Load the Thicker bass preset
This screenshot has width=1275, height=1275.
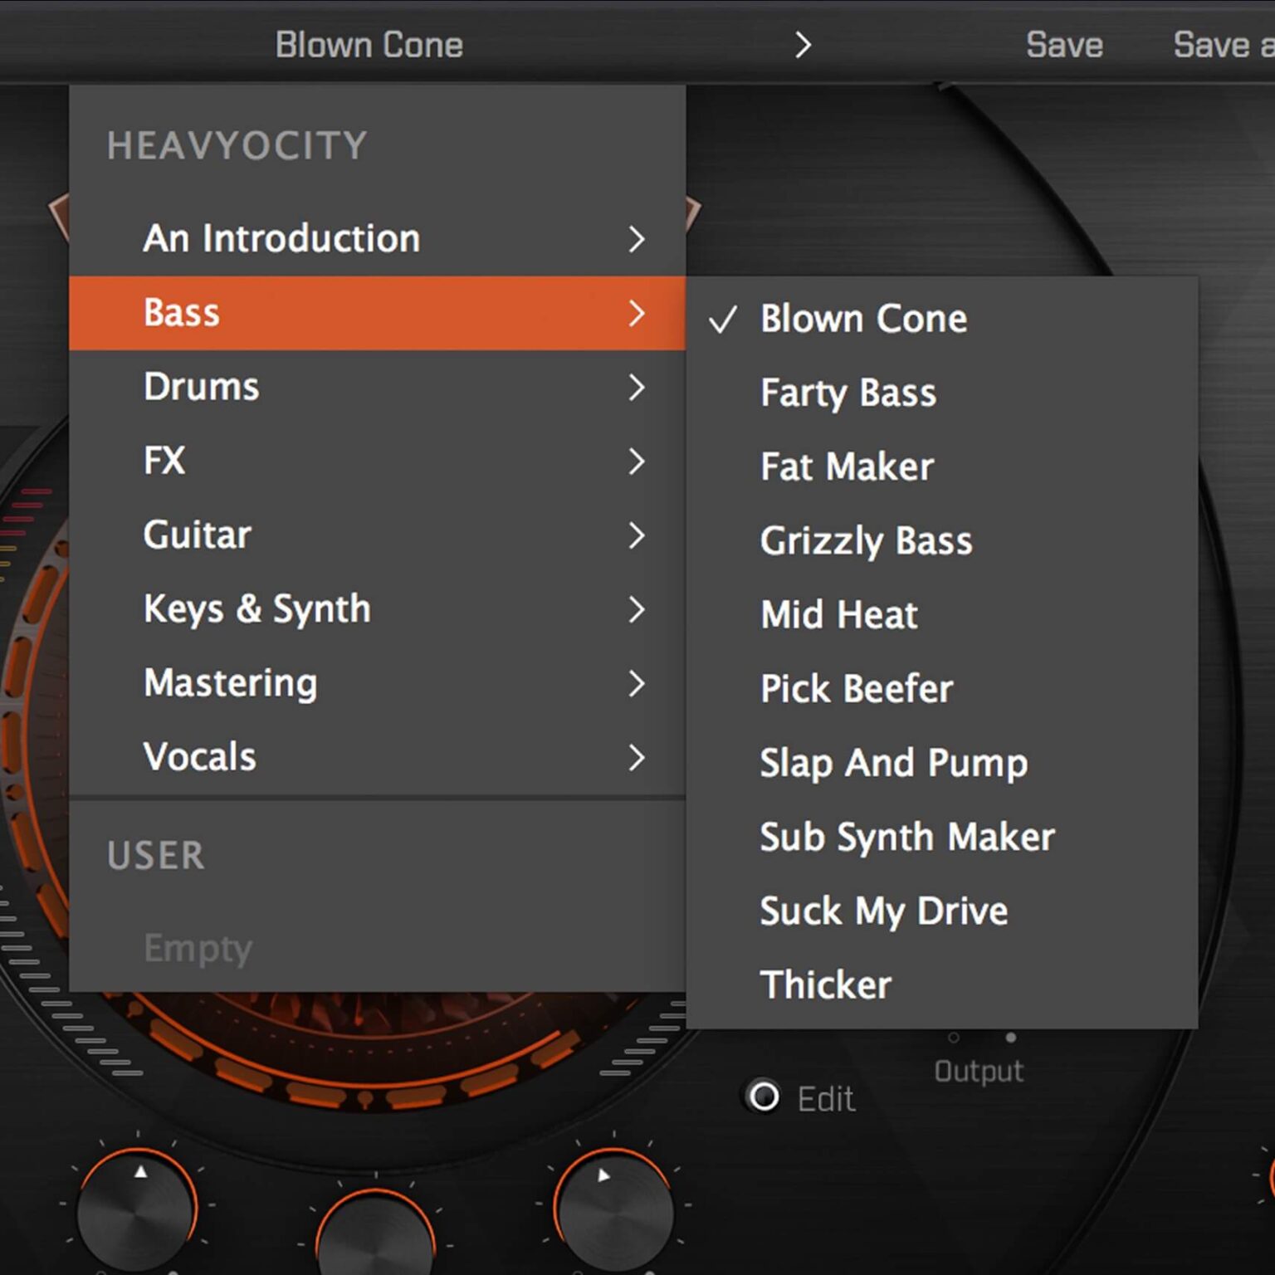tap(826, 985)
